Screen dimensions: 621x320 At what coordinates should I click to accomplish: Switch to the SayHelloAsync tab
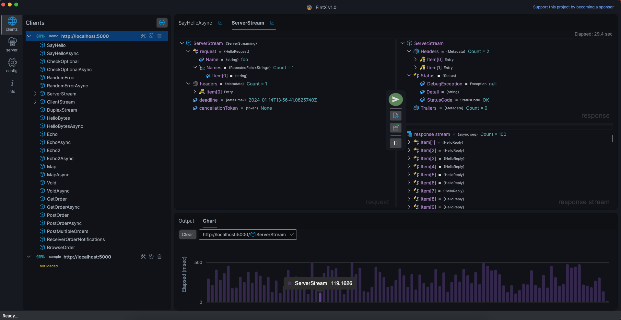[195, 23]
